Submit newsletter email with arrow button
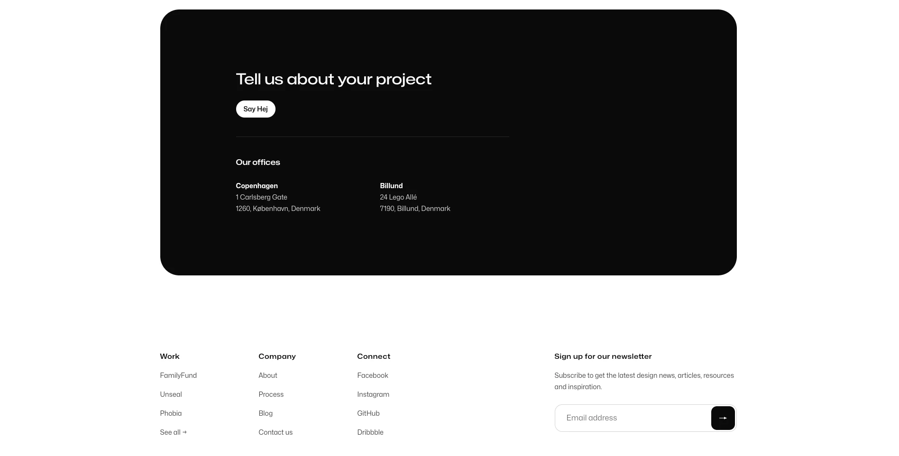Image resolution: width=899 pixels, height=456 pixels. (723, 418)
